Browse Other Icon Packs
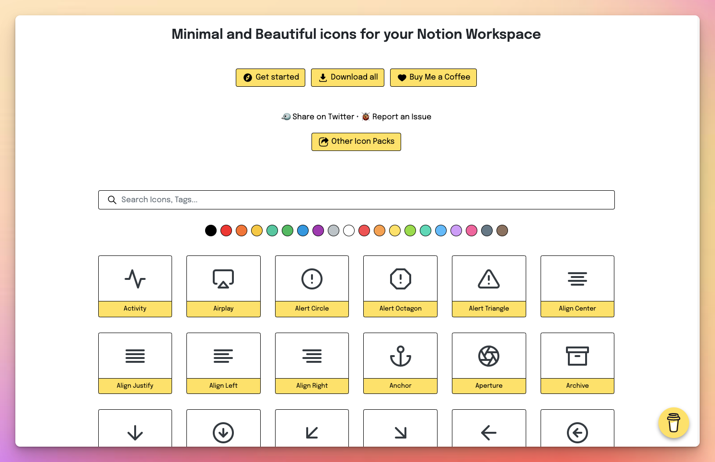This screenshot has width=715, height=462. (x=356, y=142)
